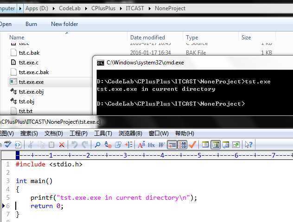
Task: Select the file tst.c.bak
Action: click(x=29, y=53)
